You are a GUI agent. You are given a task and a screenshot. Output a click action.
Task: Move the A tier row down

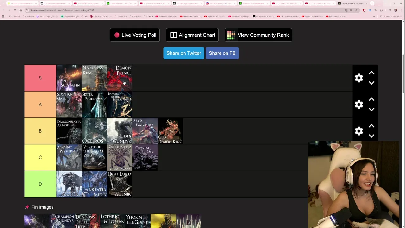(x=371, y=109)
